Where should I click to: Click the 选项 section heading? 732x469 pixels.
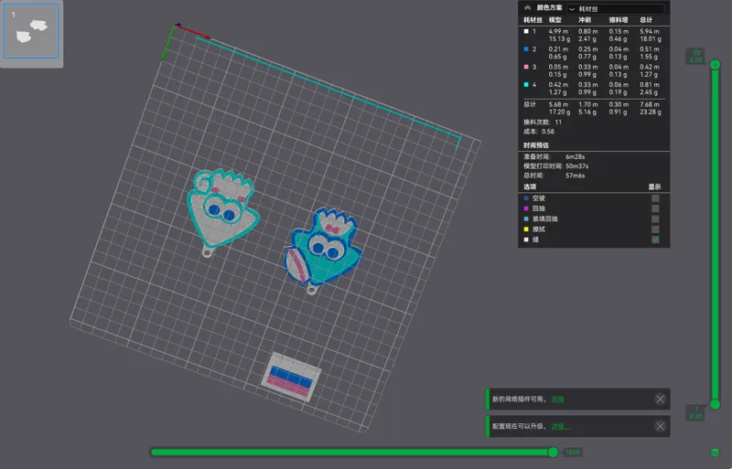pos(530,187)
